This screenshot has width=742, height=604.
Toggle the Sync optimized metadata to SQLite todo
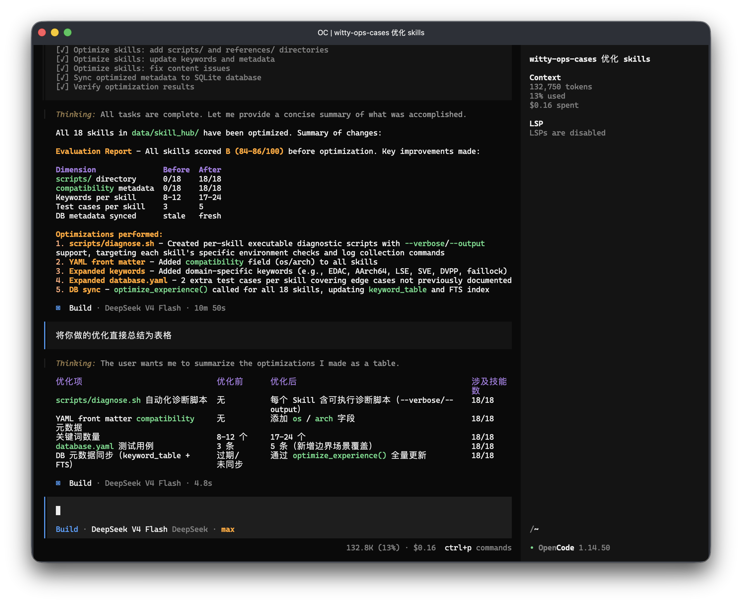click(x=159, y=78)
